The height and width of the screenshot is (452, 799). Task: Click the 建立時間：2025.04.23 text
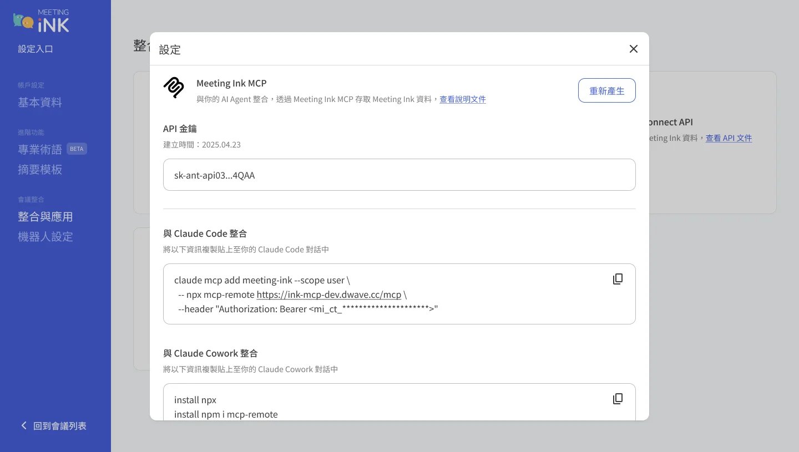202,145
